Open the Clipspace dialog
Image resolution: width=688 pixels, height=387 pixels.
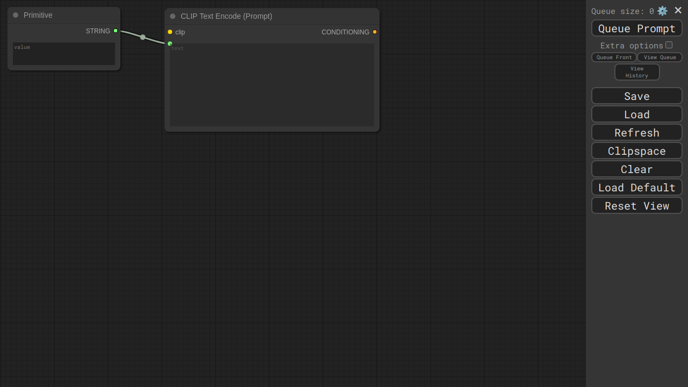[637, 151]
